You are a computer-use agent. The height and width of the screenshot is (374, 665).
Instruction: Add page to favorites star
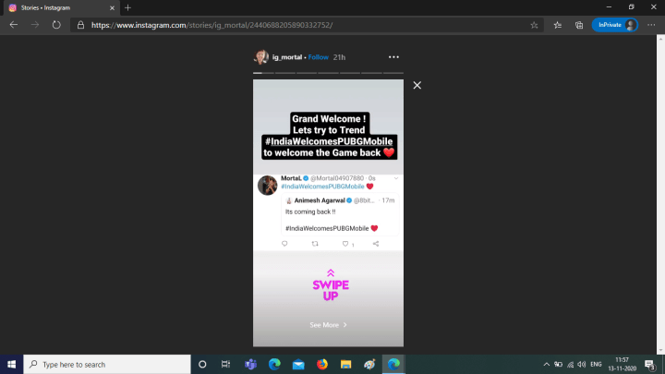pyautogui.click(x=534, y=25)
